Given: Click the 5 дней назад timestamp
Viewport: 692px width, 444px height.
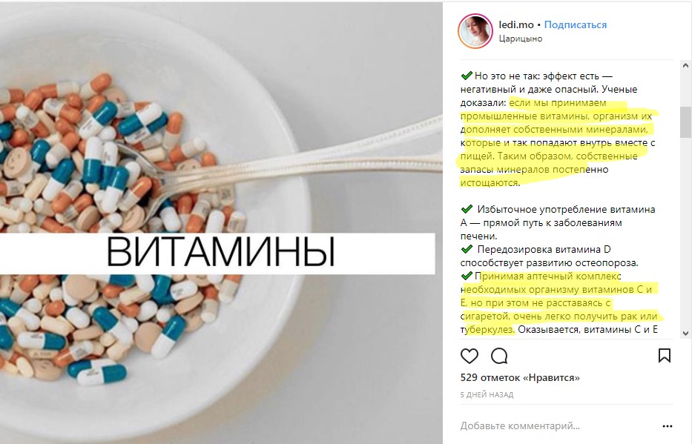Looking at the screenshot, I should pos(487,394).
